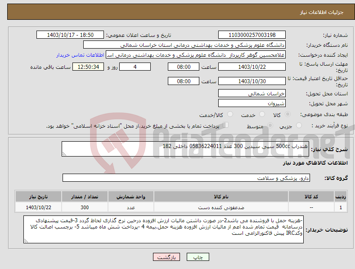
Task: Click the delivery province field خراسان شمالی
Action: pyautogui.click(x=252, y=93)
